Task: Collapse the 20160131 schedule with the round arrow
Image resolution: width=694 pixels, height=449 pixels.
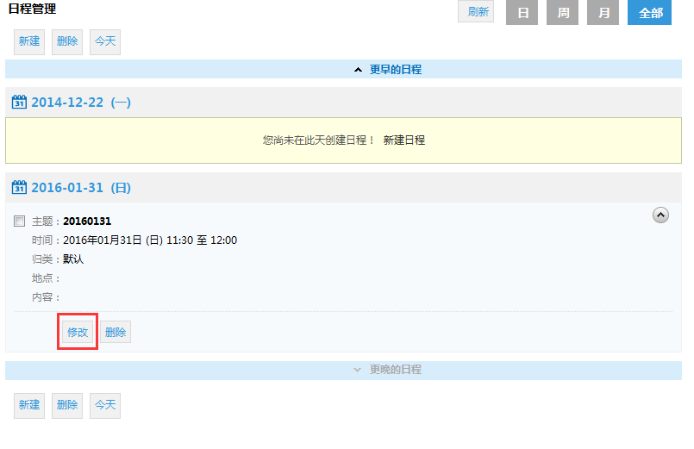Action: click(660, 215)
